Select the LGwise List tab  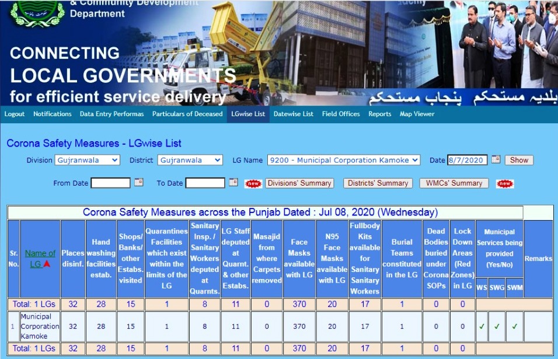point(248,114)
